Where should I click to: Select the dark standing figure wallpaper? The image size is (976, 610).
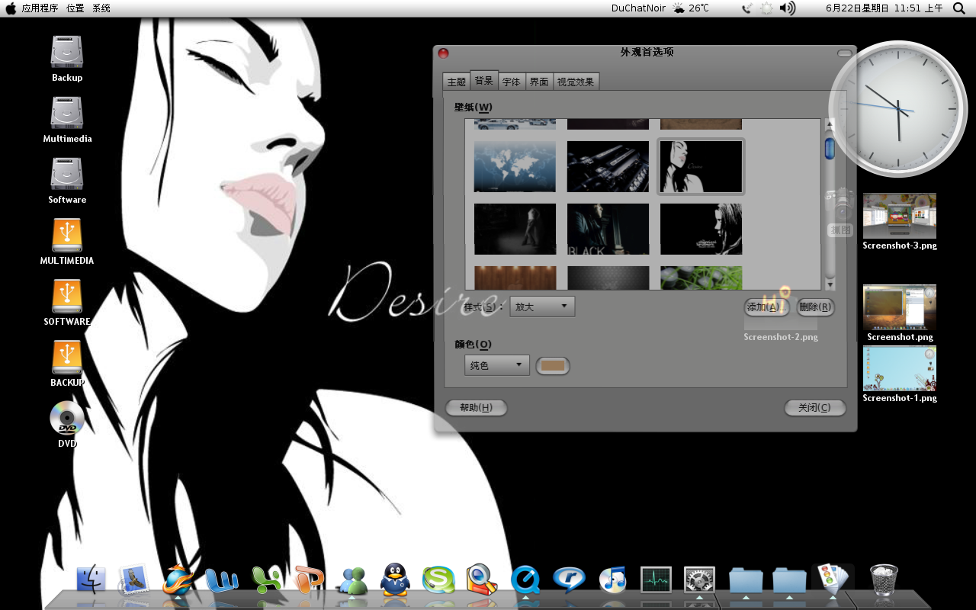click(515, 229)
